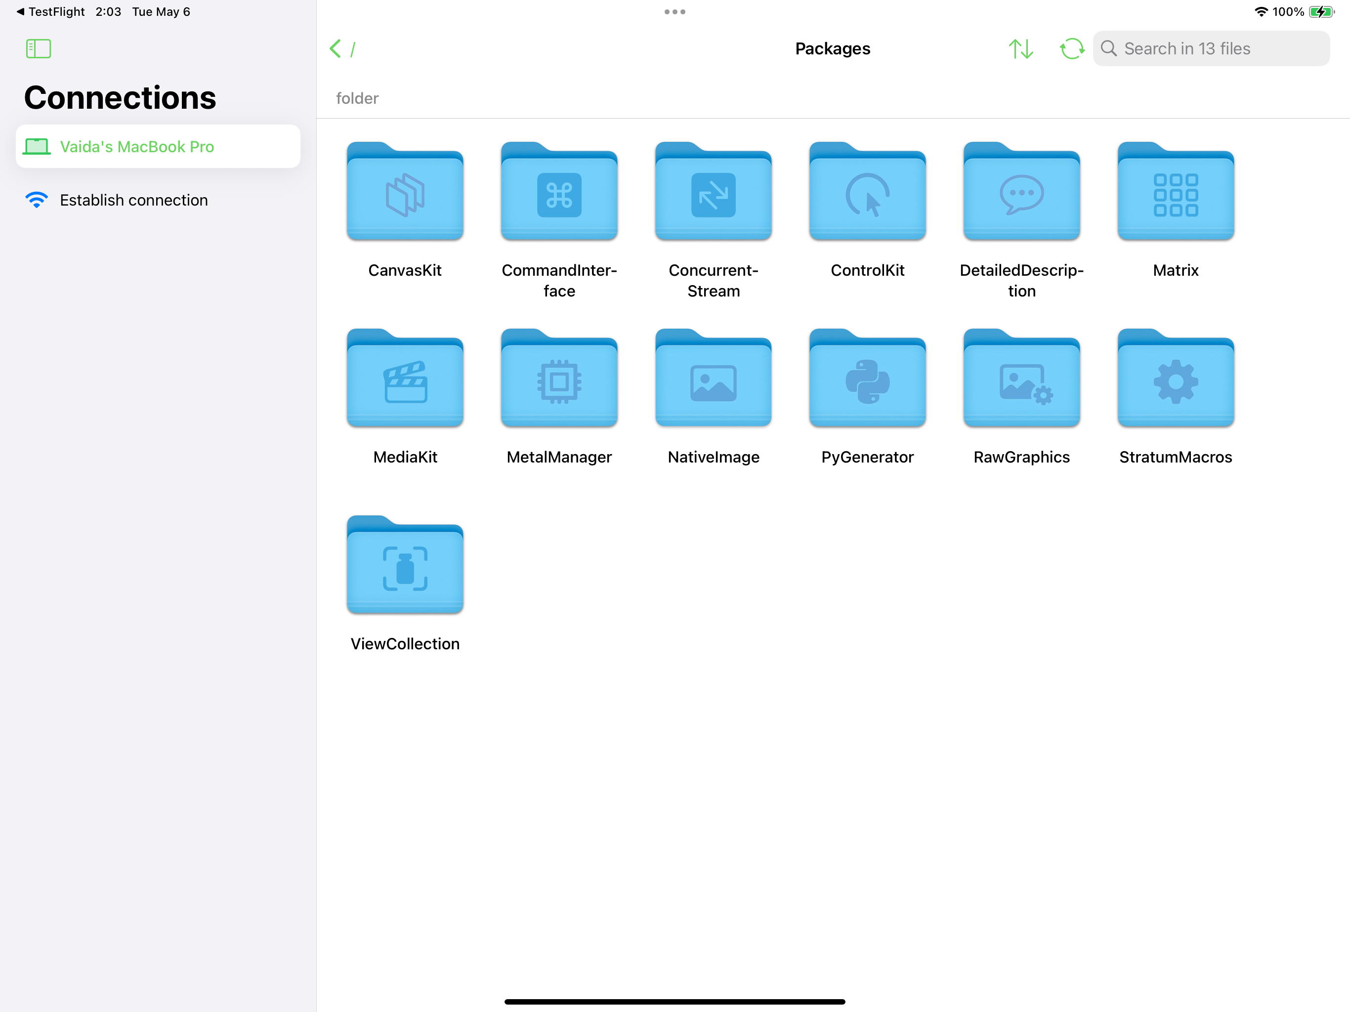The width and height of the screenshot is (1350, 1012).
Task: Refresh the Packages folder listing
Action: tap(1071, 49)
